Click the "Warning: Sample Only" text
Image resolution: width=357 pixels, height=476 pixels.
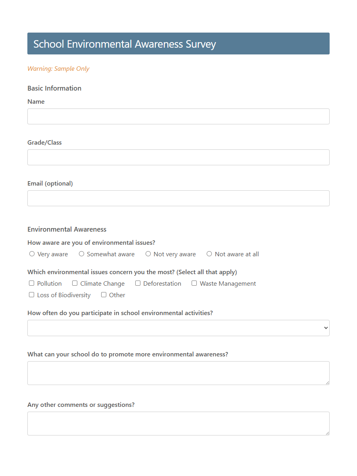(58, 68)
